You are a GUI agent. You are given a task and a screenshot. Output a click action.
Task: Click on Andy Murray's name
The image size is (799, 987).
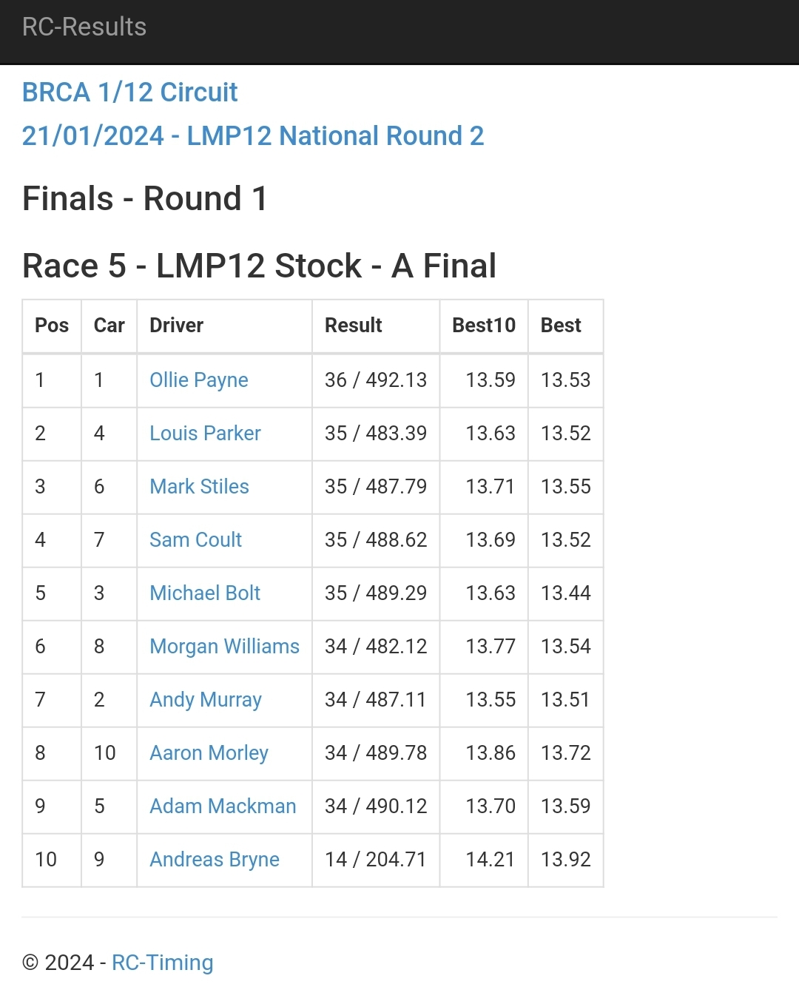[206, 700]
